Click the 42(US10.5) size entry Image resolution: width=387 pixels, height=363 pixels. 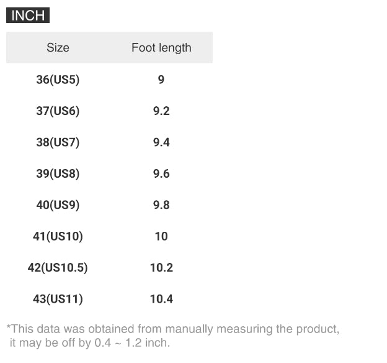(x=58, y=268)
